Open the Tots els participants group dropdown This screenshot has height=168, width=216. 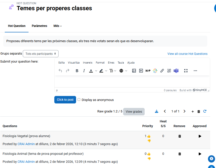pyautogui.click(x=41, y=54)
